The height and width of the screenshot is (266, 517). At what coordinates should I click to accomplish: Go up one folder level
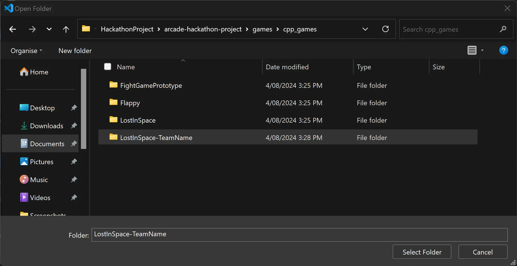(x=66, y=29)
